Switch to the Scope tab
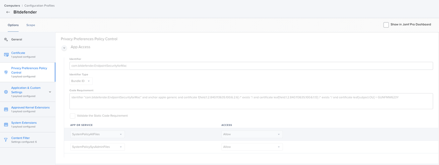Image resolution: width=439 pixels, height=165 pixels. coord(30,25)
